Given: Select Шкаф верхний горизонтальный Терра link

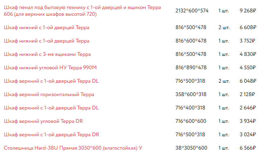Looking at the screenshot, I should point(49,94).
